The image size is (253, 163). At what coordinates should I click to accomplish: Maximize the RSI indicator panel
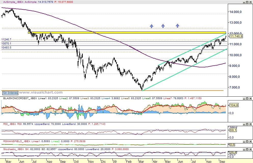(247, 124)
